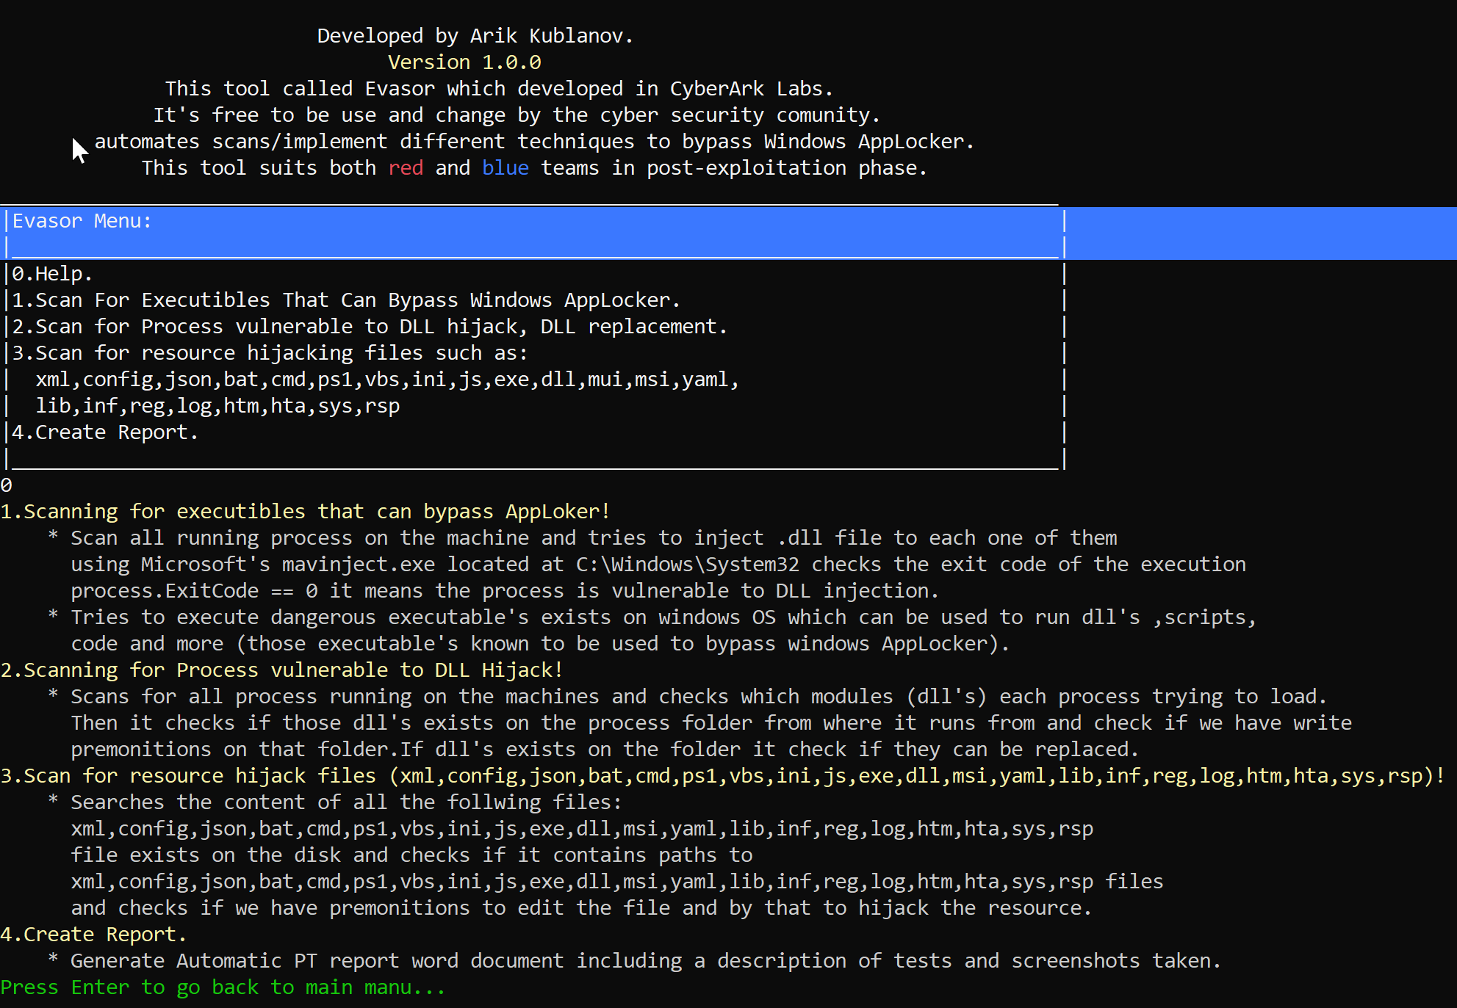Click menu line starting 'xml,config,json,bat,cmd,ps1,vbs,ini' ending 'yaml,'
Viewport: 1457px width, 1008px height.
pos(387,380)
